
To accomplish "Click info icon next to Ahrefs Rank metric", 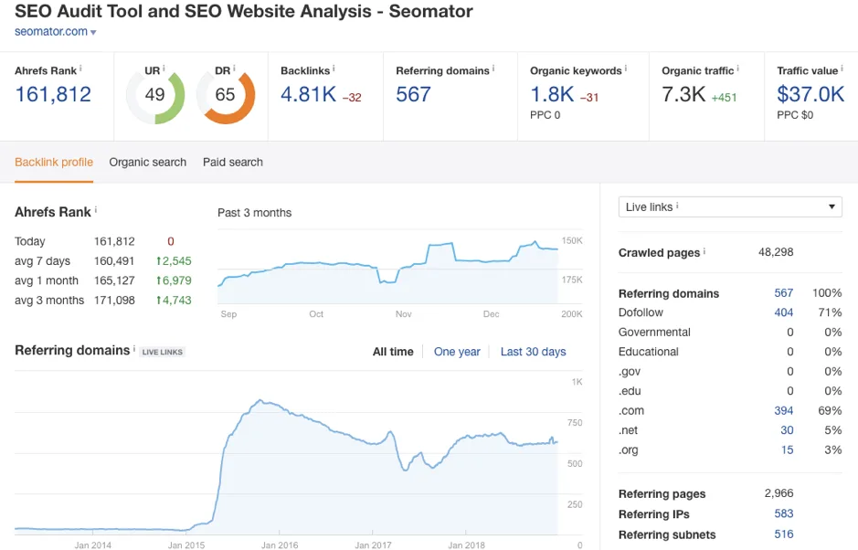I will [x=81, y=69].
